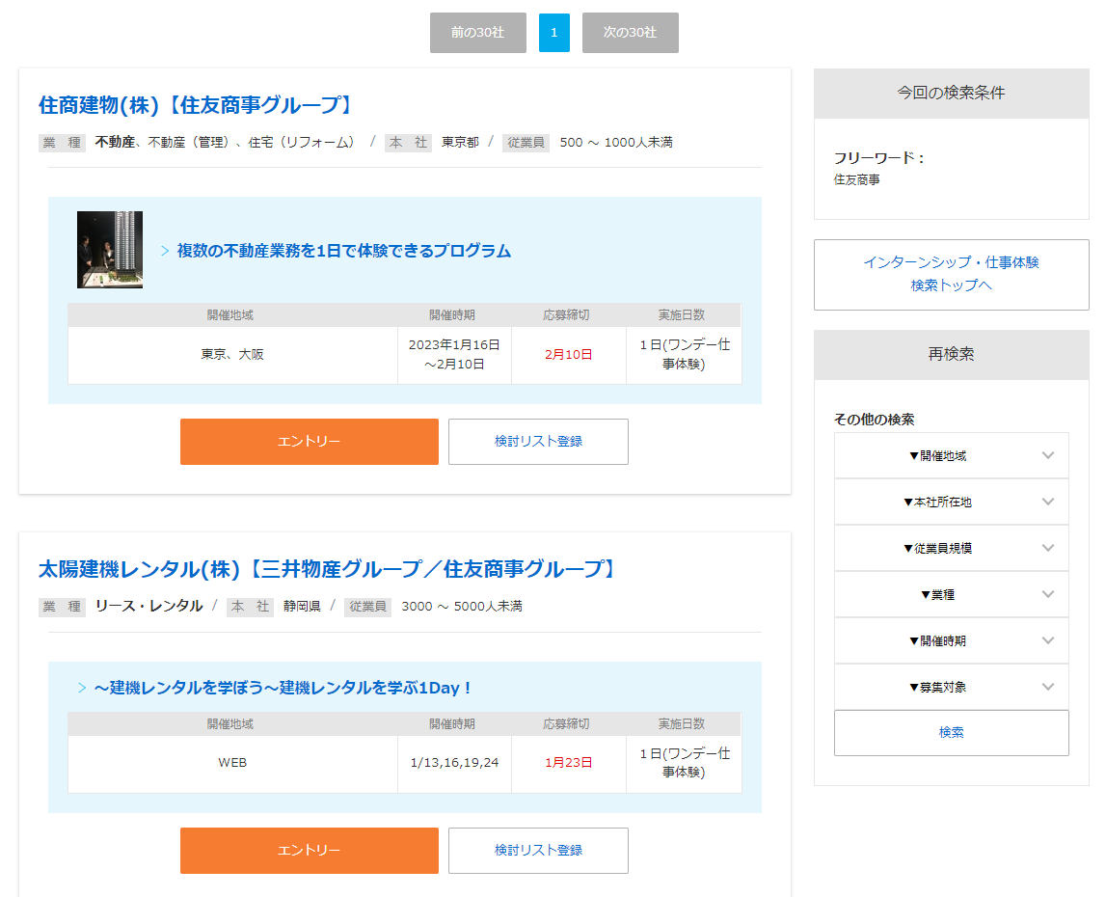Open インターンシップ・仕事体験 検索トップへ link
Image resolution: width=1106 pixels, height=897 pixels.
tap(951, 275)
